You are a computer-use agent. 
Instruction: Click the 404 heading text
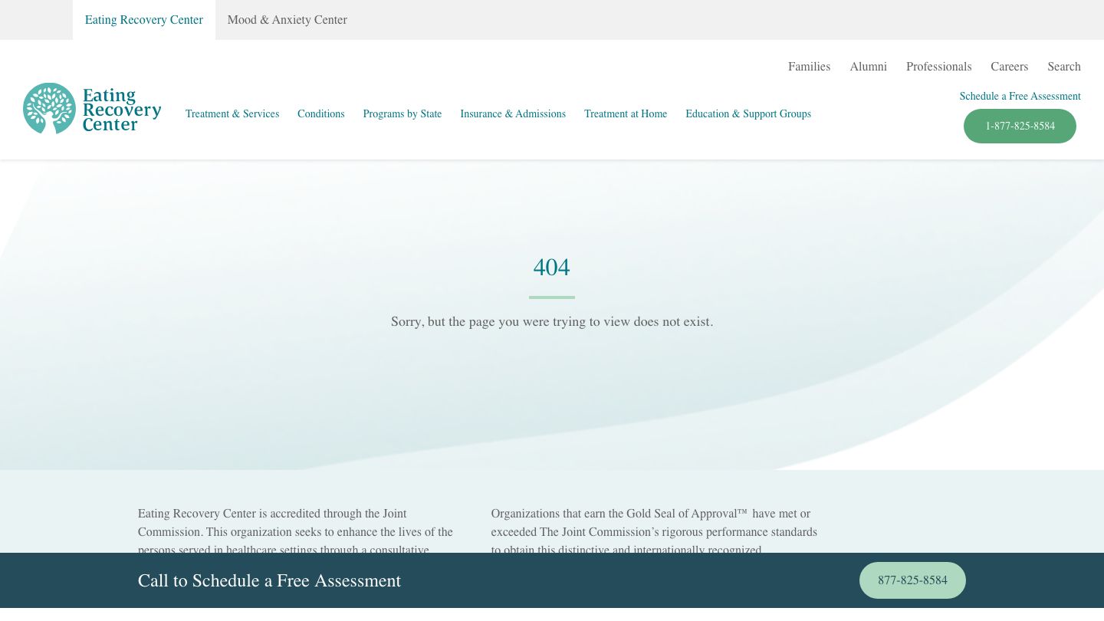pos(552,268)
